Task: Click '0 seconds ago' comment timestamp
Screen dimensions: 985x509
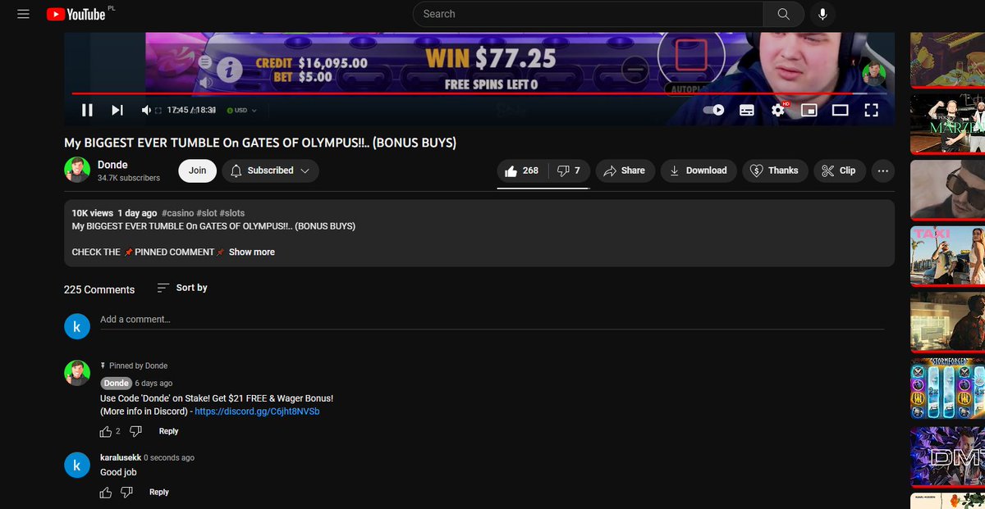Action: tap(169, 457)
